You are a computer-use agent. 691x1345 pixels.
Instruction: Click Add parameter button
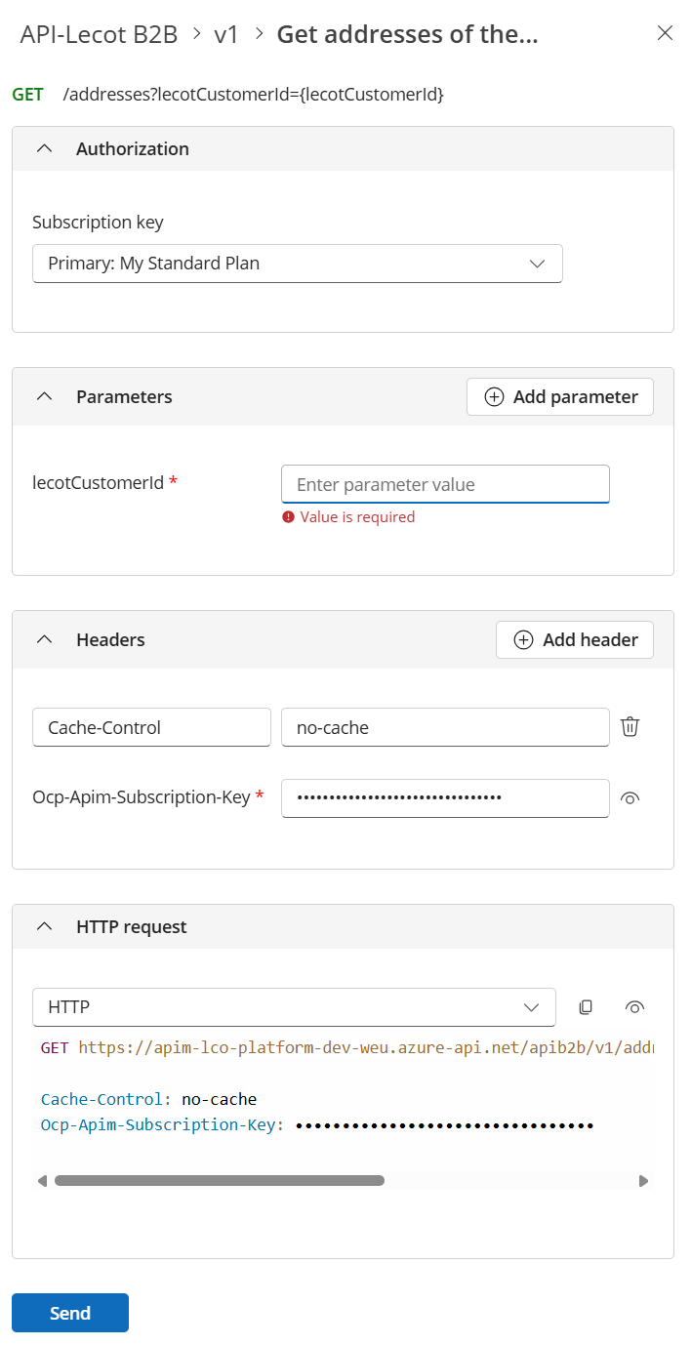click(560, 397)
